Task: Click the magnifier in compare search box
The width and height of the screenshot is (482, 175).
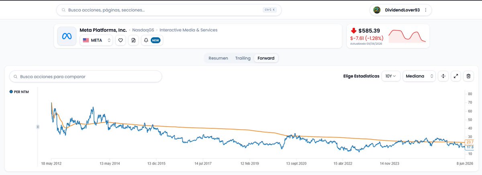Action: tap(16, 76)
